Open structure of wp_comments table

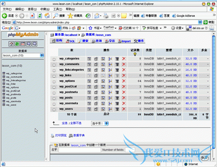pyautogui.click(x=96, y=64)
